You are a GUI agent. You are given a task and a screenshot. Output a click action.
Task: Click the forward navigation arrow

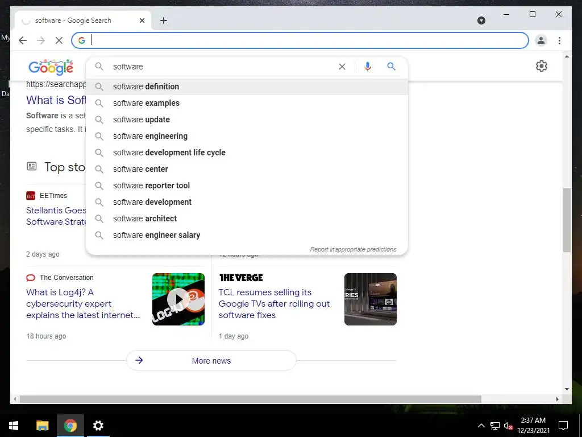[x=41, y=40]
